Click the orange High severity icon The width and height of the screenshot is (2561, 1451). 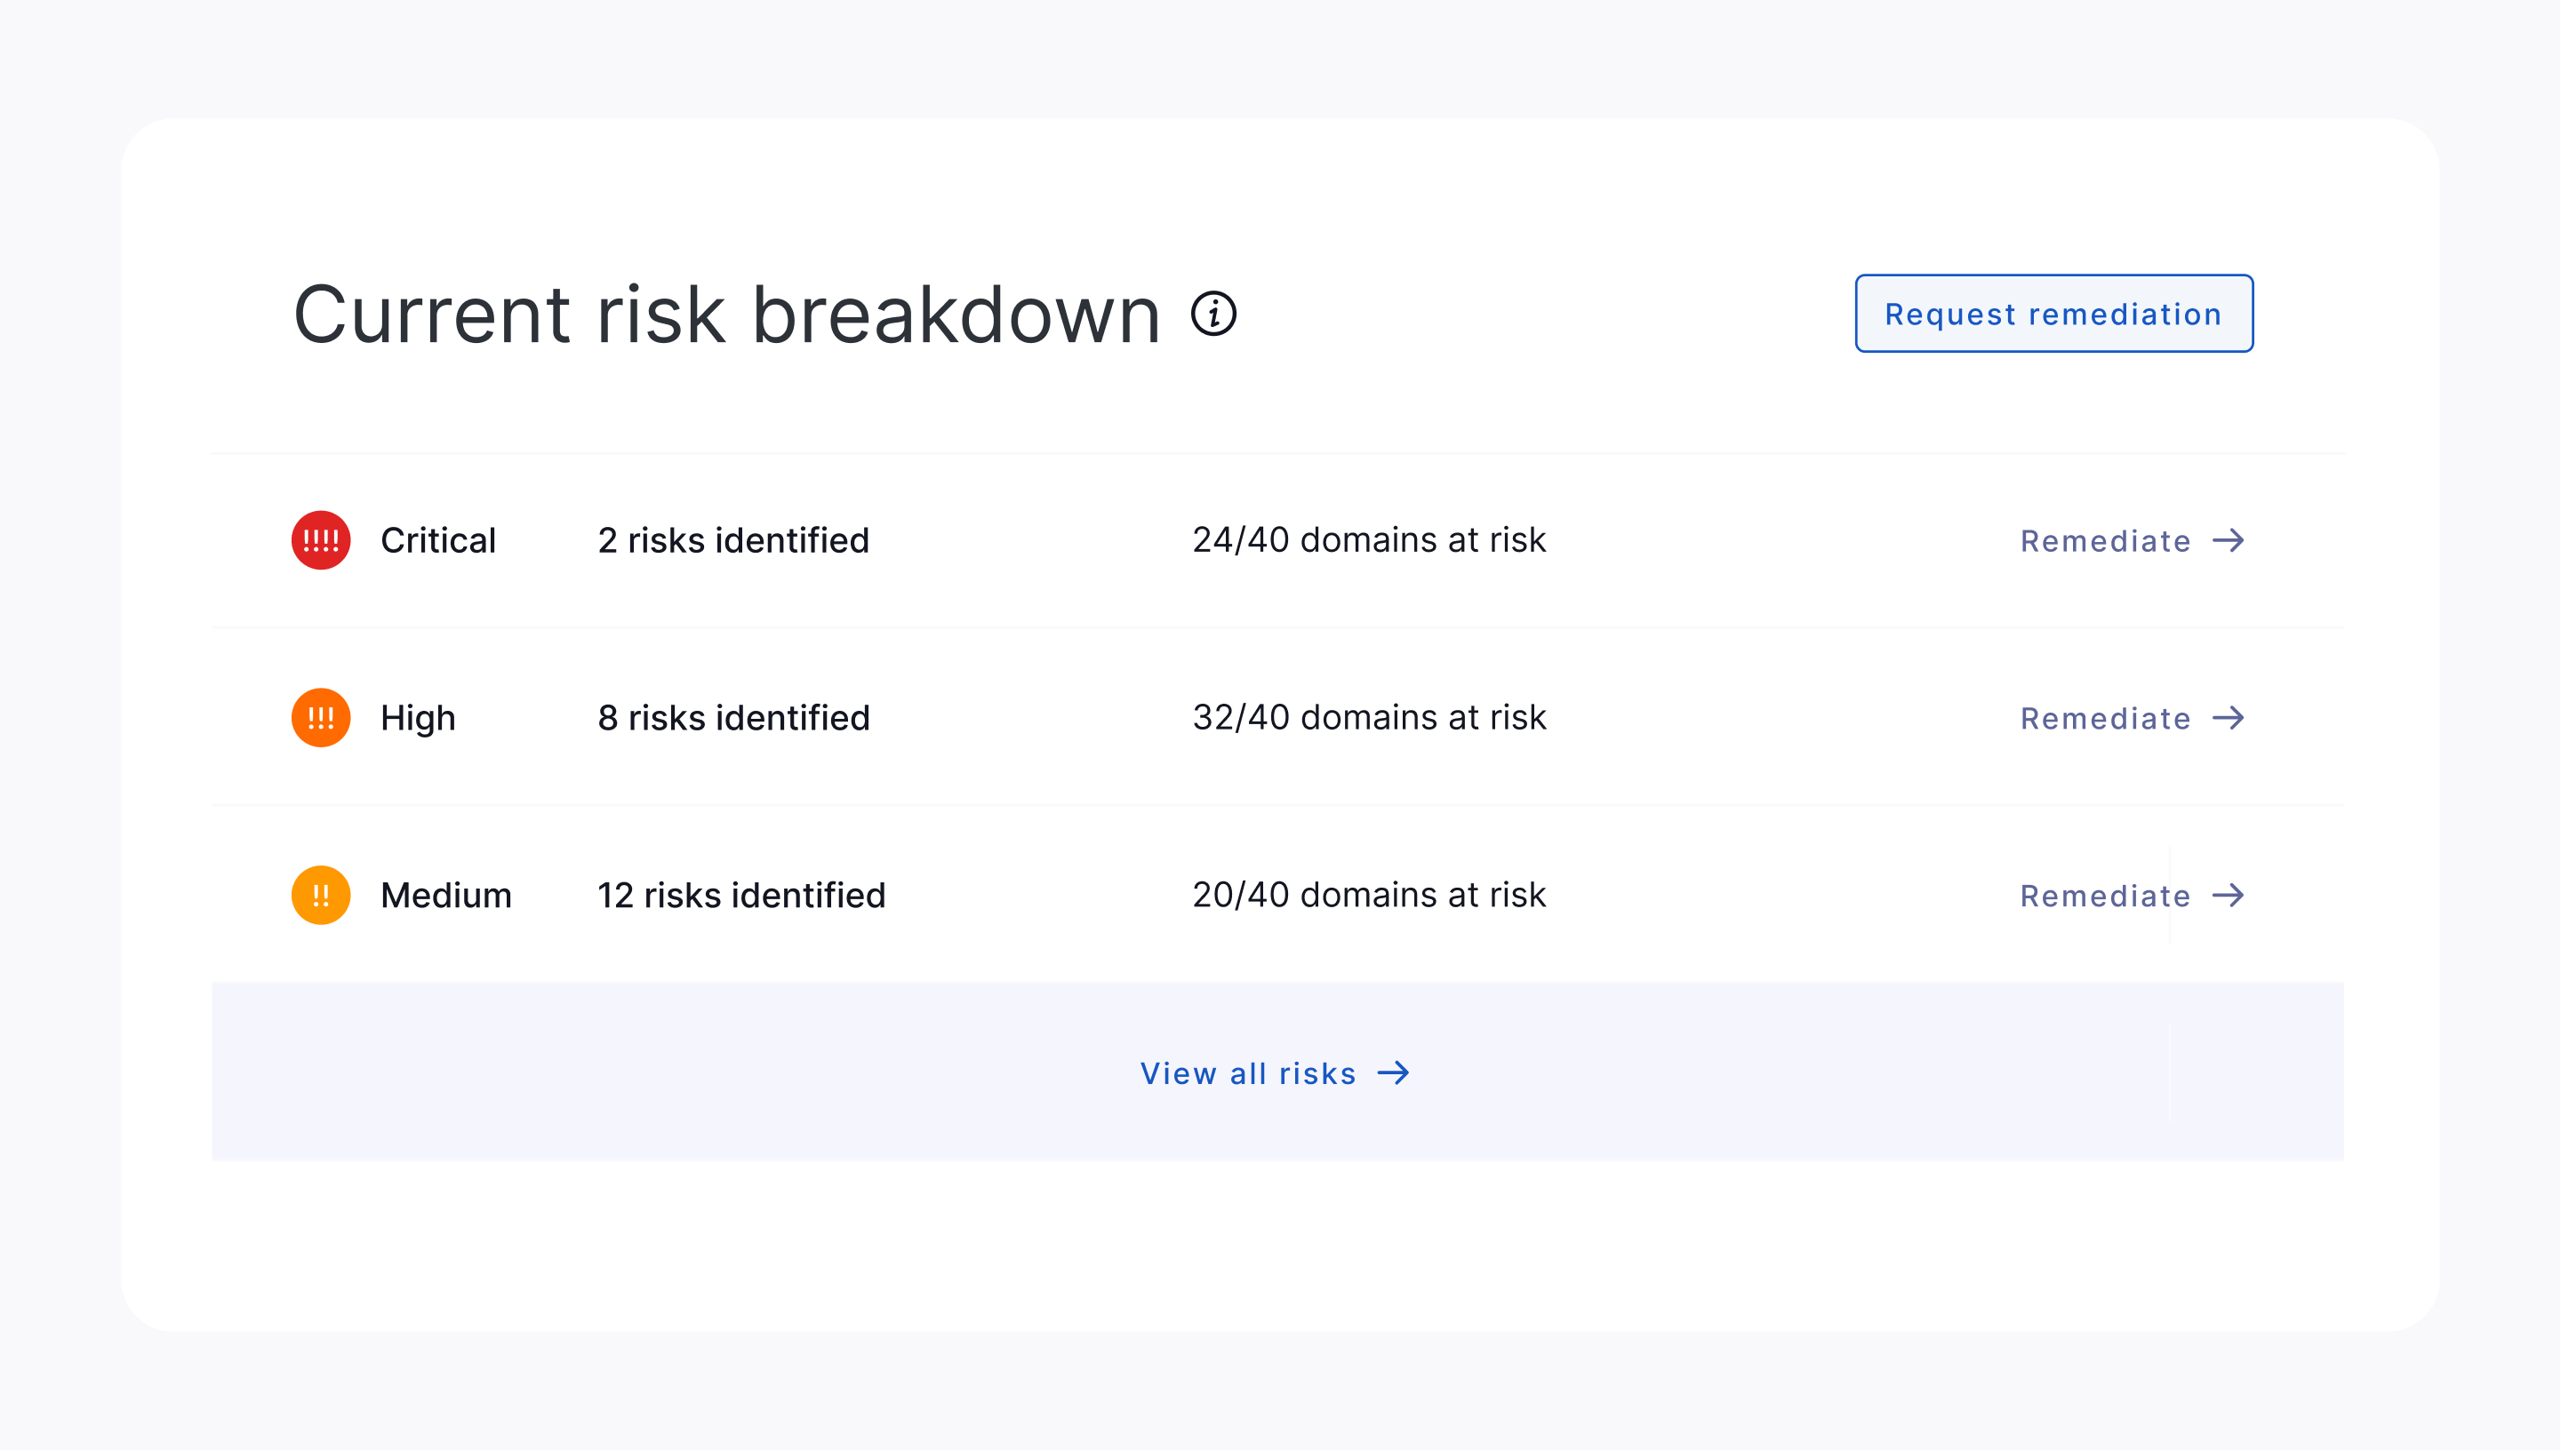click(x=320, y=718)
